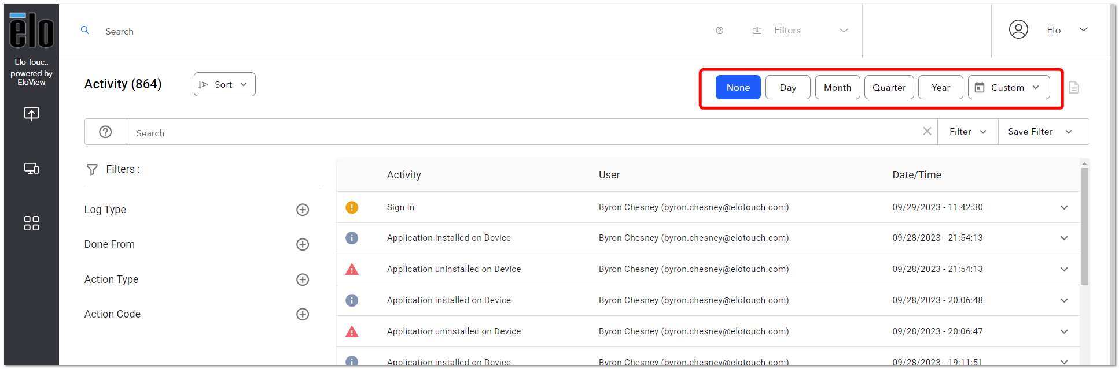Screen dimensions: 1119x369
Task: Select the Day time range option
Action: point(788,87)
